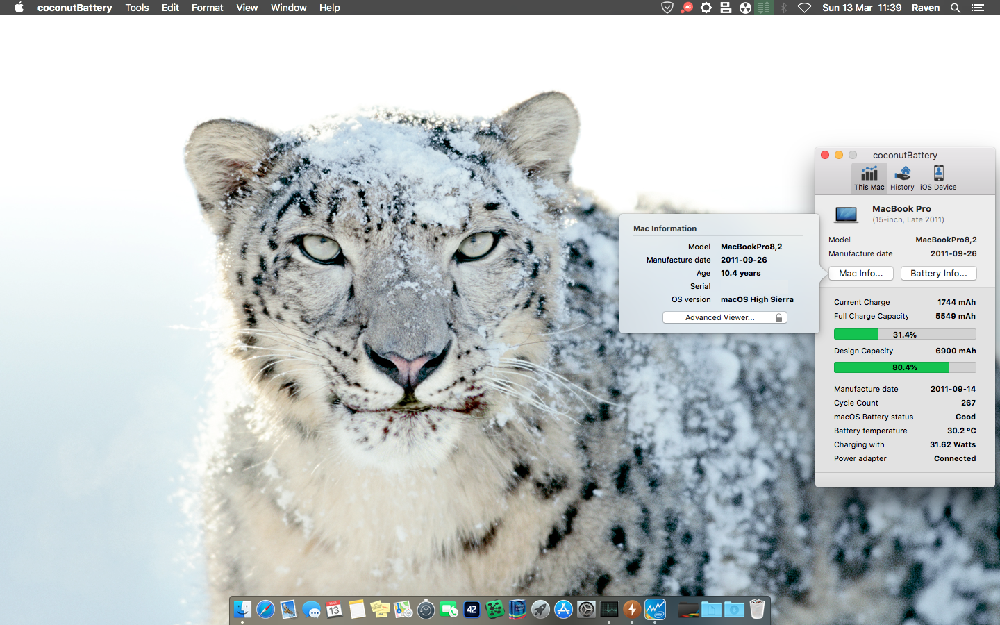This screenshot has width=1000, height=625.
Task: Select the This Mac toolbar icon
Action: coord(869,177)
